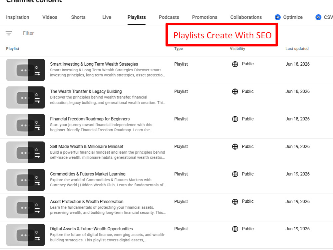
Task: Open The Wealth Transfer playlist thumbnail
Action: tap(26, 97)
